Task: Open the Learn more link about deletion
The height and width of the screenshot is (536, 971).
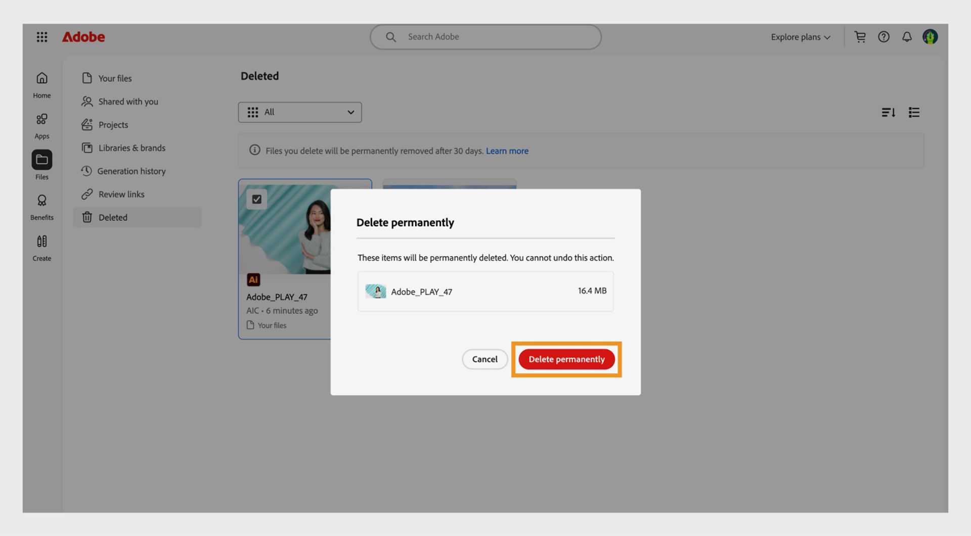Action: (507, 151)
